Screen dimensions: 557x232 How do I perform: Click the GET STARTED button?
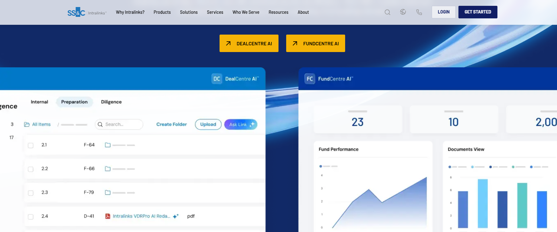pyautogui.click(x=478, y=12)
